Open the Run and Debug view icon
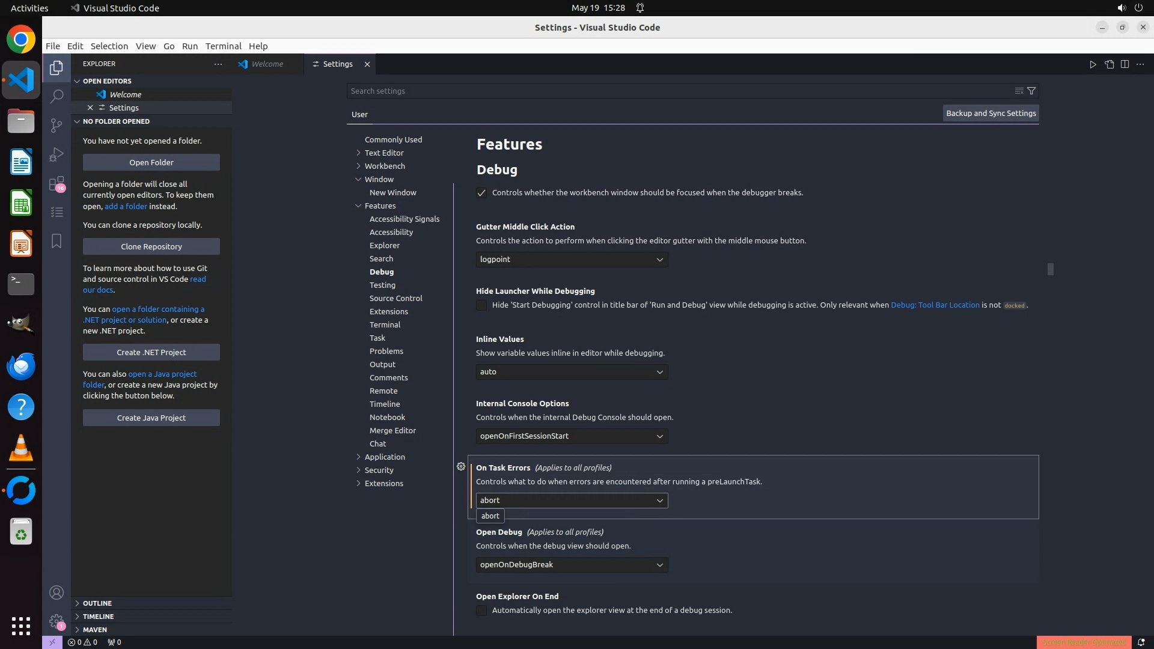The height and width of the screenshot is (649, 1154). tap(56, 154)
